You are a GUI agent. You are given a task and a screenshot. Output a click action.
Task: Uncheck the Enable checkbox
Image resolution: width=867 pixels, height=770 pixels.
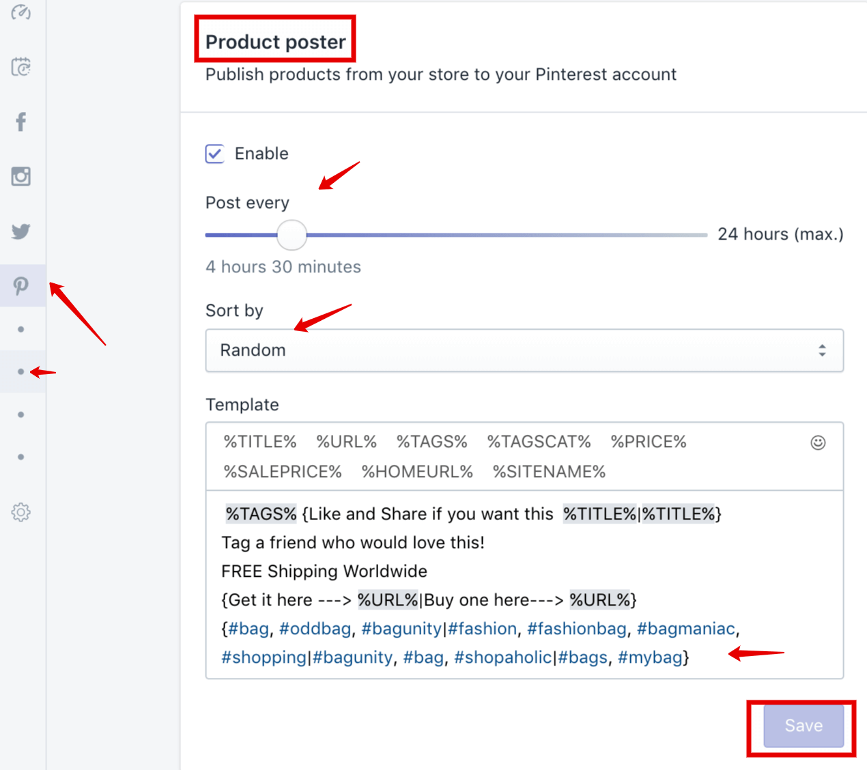pyautogui.click(x=215, y=154)
